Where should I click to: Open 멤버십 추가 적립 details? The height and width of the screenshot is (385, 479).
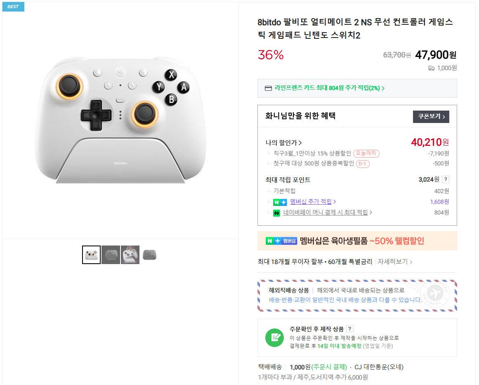(311, 202)
